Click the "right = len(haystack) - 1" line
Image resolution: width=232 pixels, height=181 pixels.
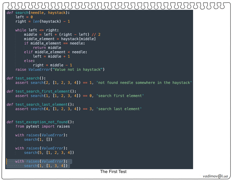coord(43,21)
